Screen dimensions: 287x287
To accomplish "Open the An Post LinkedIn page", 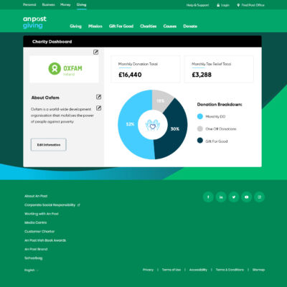I will coord(221,197).
